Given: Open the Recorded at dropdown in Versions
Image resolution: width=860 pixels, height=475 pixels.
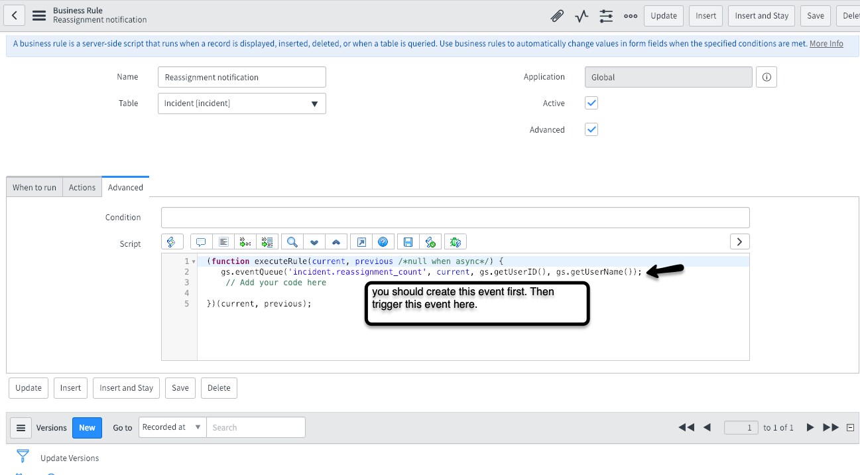Looking at the screenshot, I should 172,427.
